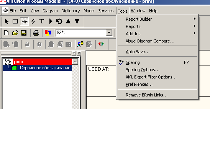Open Visual Diagram Compare
210x147 pixels.
tap(157, 41)
